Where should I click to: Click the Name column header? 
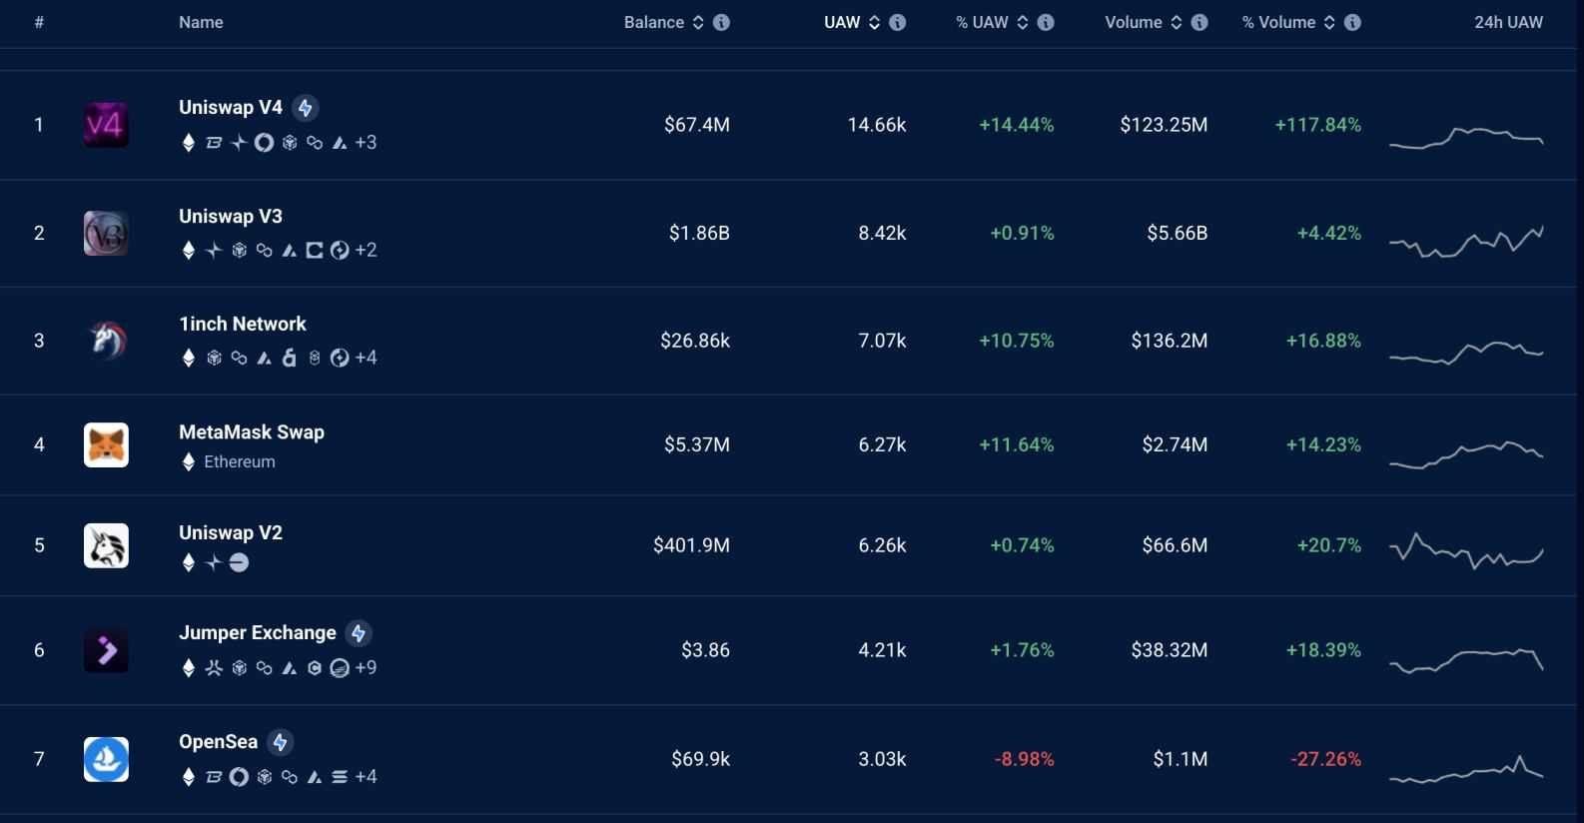coord(201,22)
